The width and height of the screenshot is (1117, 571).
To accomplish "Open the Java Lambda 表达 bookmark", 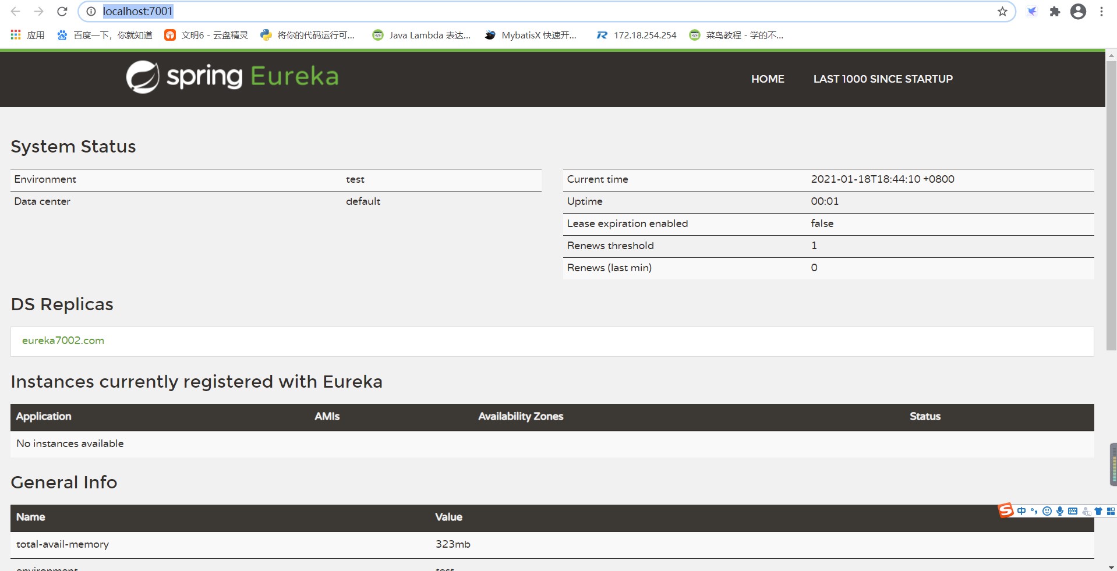I will click(422, 35).
